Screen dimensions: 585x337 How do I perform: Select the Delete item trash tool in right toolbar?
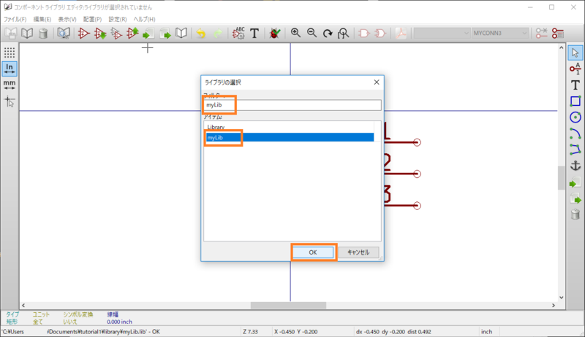pyautogui.click(x=575, y=214)
